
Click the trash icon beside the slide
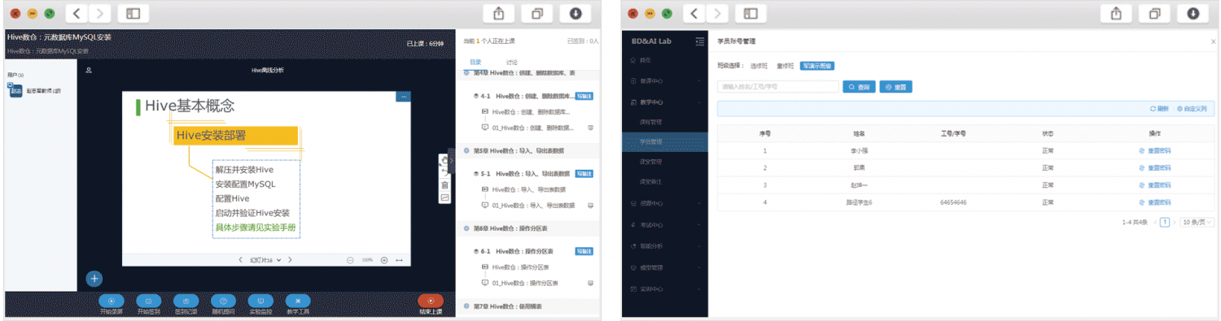(x=444, y=184)
